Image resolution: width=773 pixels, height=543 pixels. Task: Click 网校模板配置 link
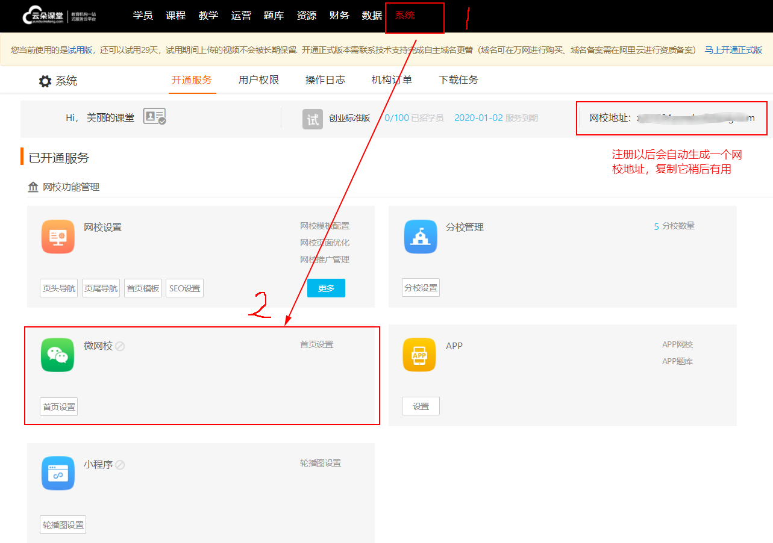click(x=325, y=226)
